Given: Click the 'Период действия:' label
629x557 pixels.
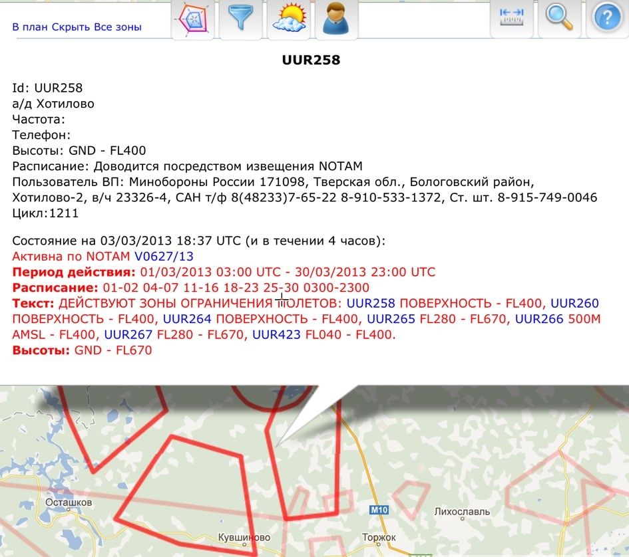Looking at the screenshot, I should point(74,272).
